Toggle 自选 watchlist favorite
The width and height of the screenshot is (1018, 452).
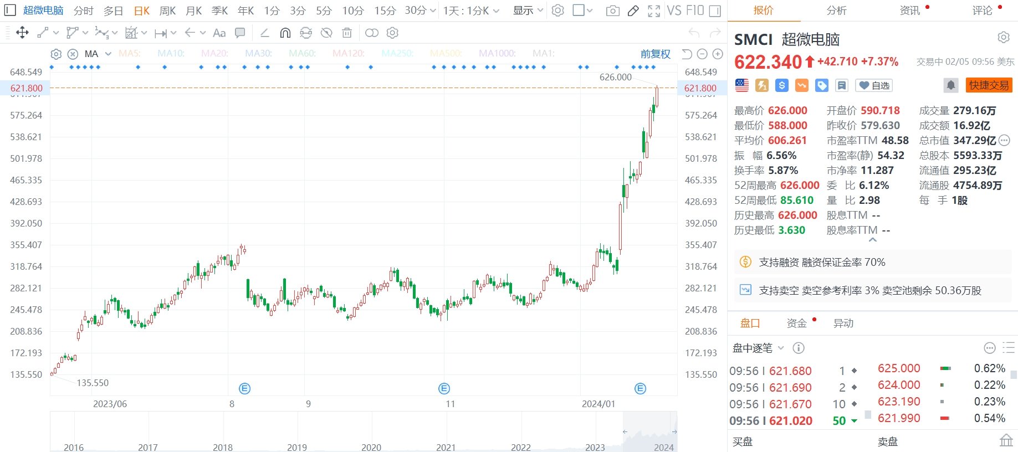[874, 85]
